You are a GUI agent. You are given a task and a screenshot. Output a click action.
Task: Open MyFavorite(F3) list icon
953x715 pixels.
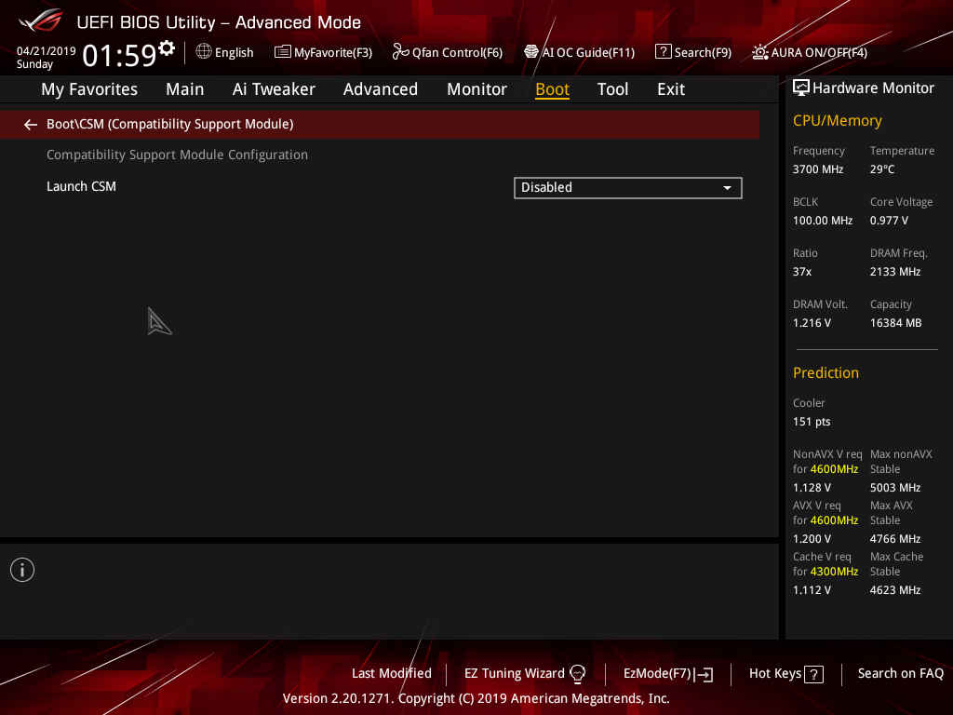point(282,52)
